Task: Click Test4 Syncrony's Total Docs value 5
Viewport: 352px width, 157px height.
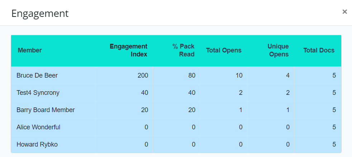Action: [x=334, y=93]
